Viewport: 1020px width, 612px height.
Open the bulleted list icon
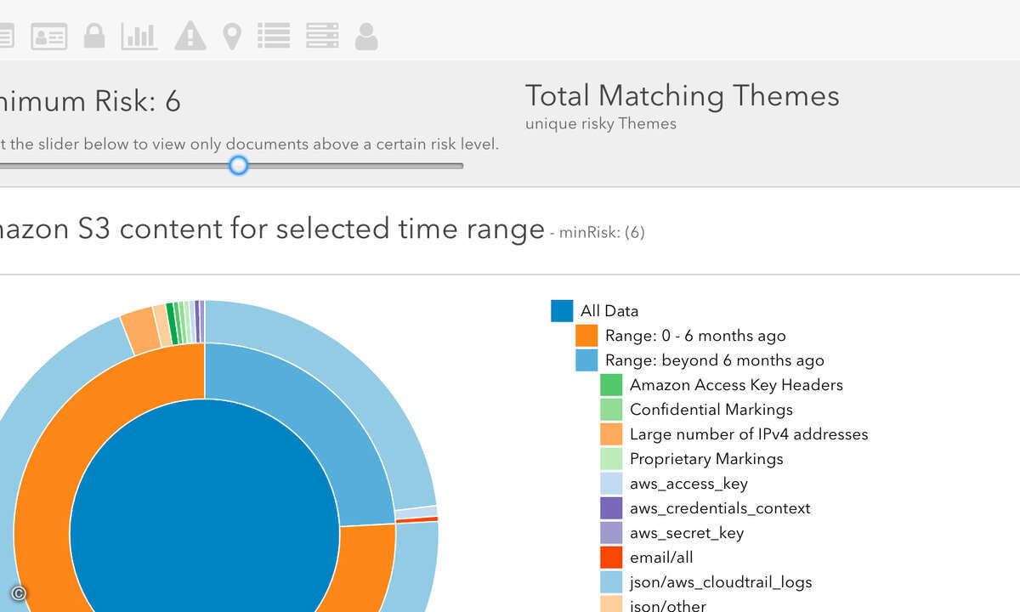[x=274, y=36]
